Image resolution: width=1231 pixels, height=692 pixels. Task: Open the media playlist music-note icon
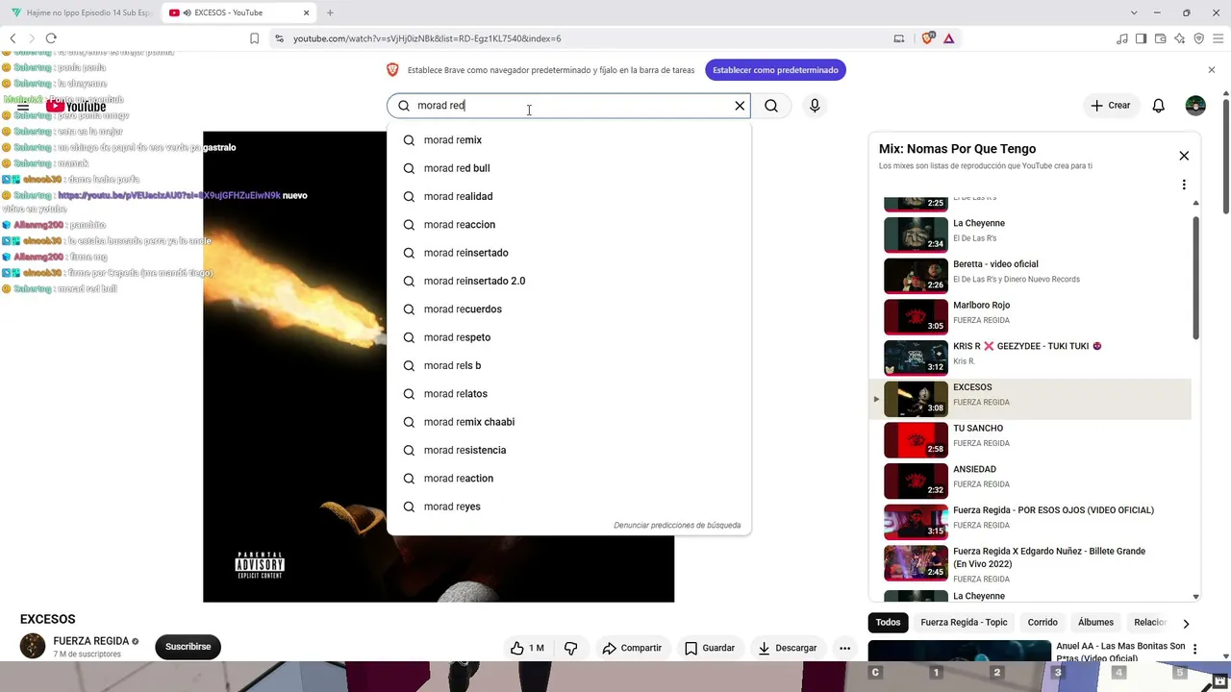1121,38
